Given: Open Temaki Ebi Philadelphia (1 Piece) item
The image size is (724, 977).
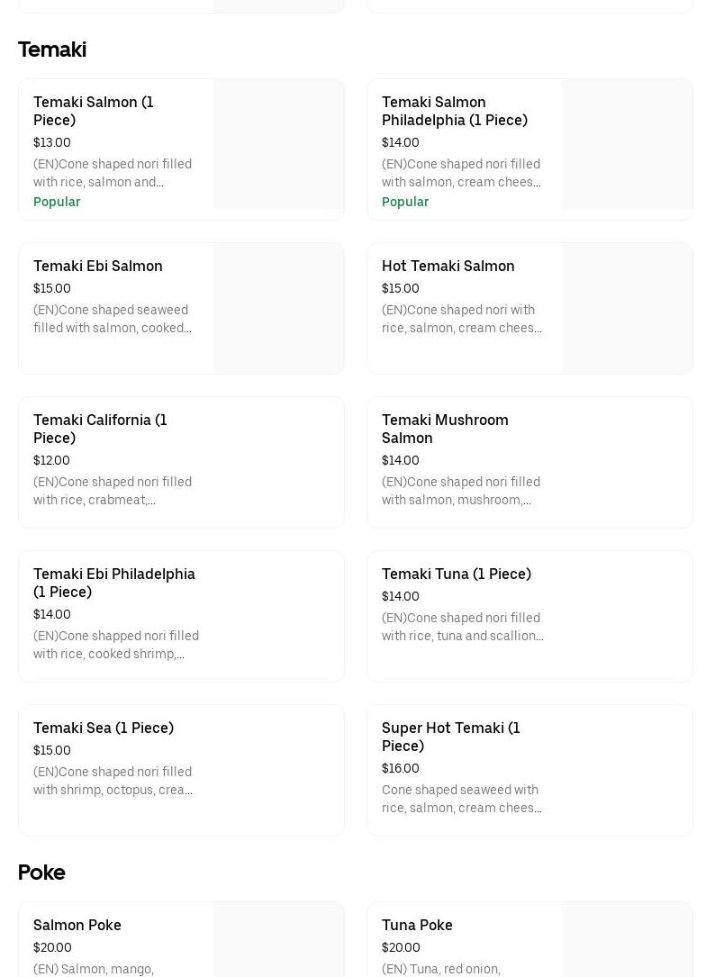Looking at the screenshot, I should 114,583.
